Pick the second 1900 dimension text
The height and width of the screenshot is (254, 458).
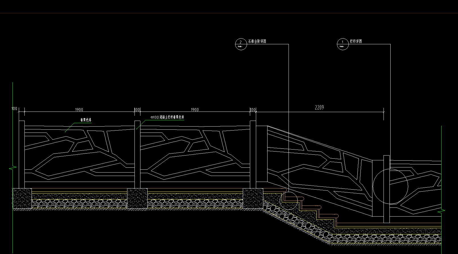point(195,110)
